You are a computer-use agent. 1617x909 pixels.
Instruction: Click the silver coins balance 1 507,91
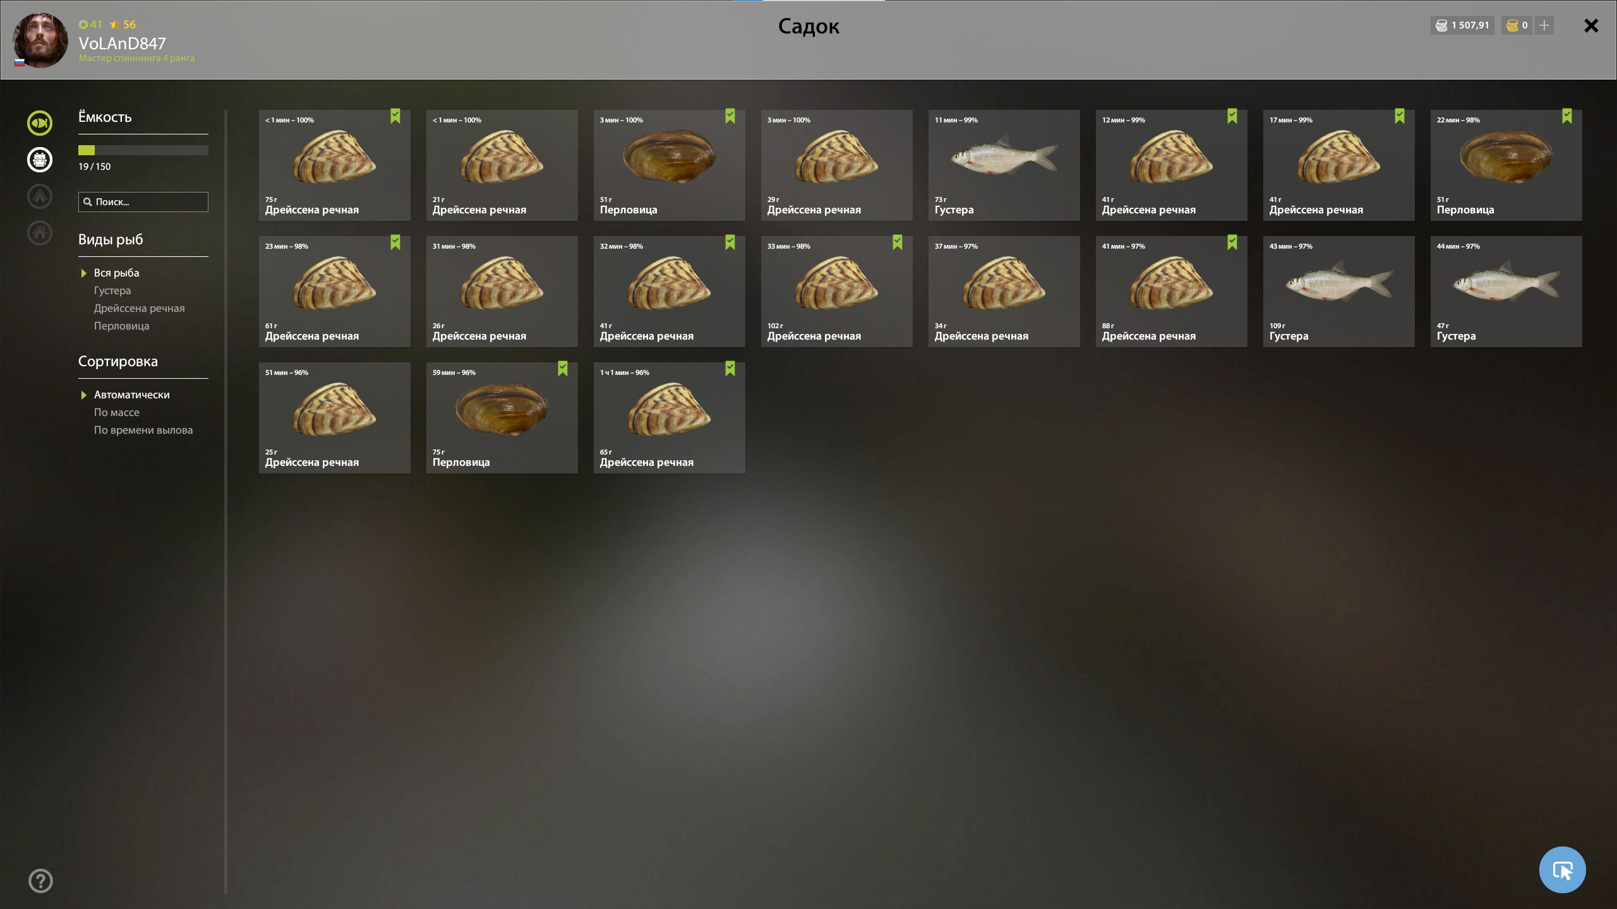(x=1462, y=25)
